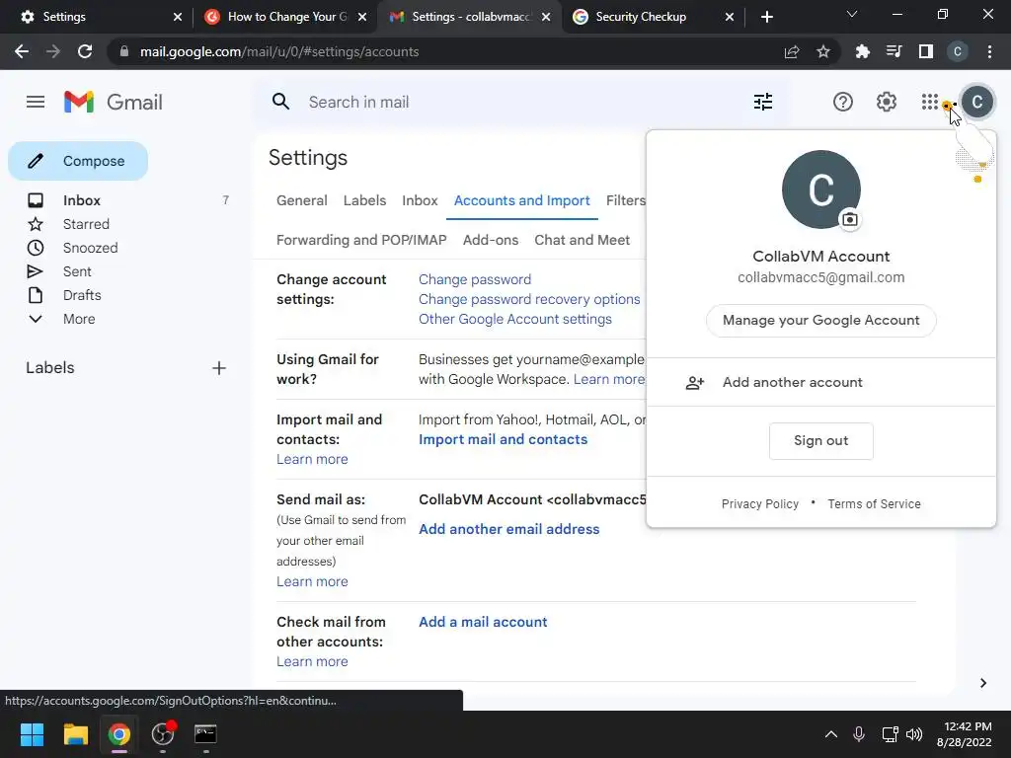Screen dimensions: 1011x758
Task: Click Add another email address
Action: coord(508,529)
